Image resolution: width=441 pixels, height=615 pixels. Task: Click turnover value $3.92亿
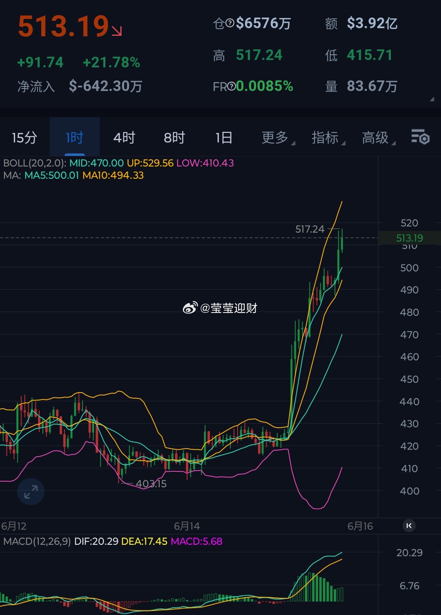point(372,23)
